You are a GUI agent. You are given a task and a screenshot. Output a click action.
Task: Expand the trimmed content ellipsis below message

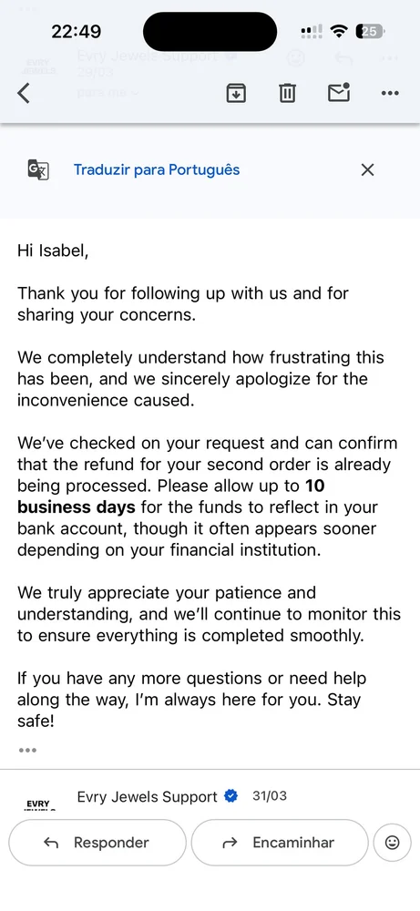[x=27, y=750]
